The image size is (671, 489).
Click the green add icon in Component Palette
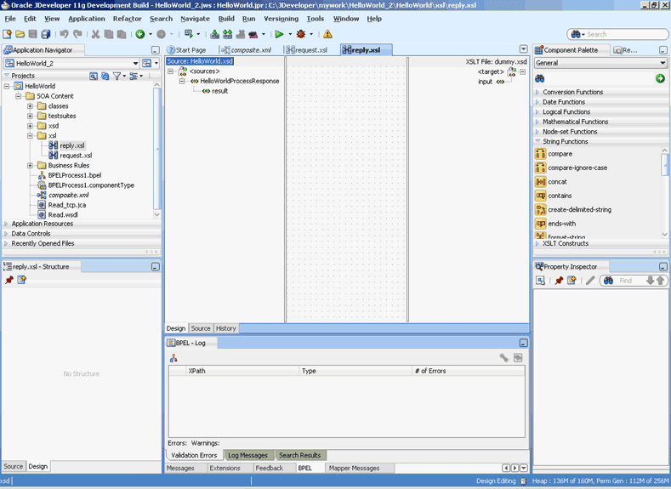click(x=660, y=78)
